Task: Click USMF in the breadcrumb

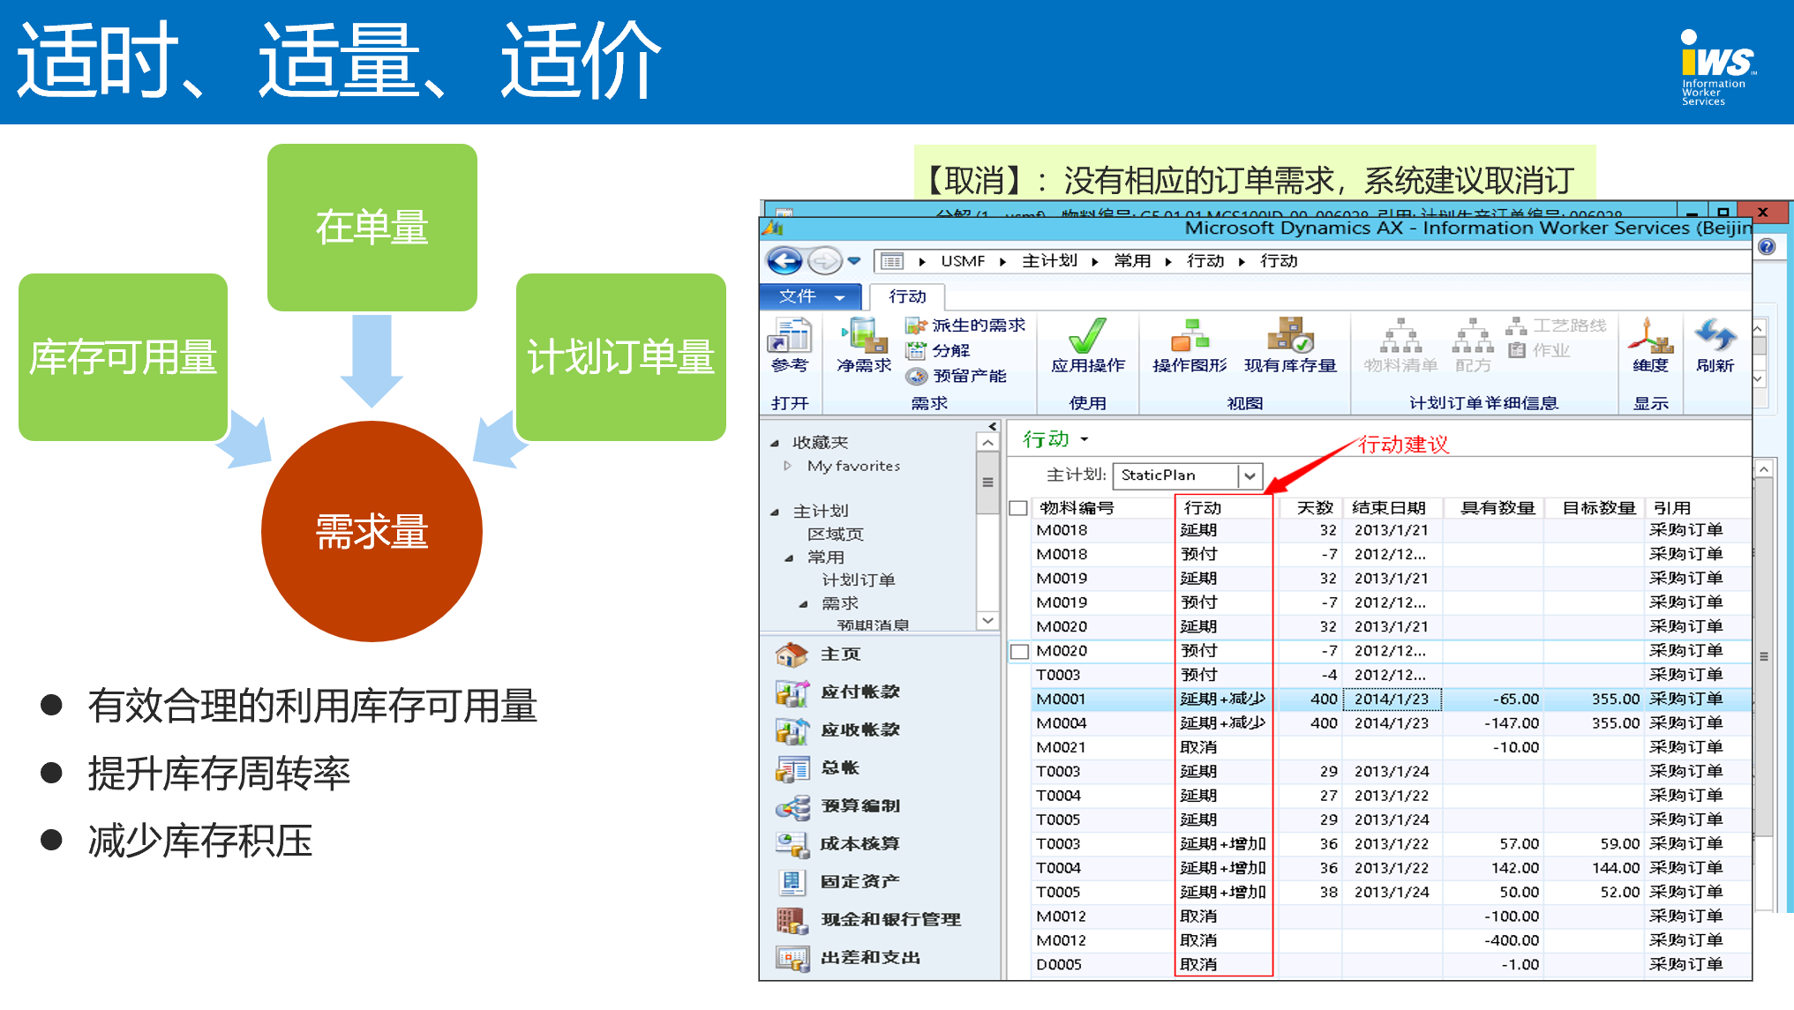Action: [963, 261]
